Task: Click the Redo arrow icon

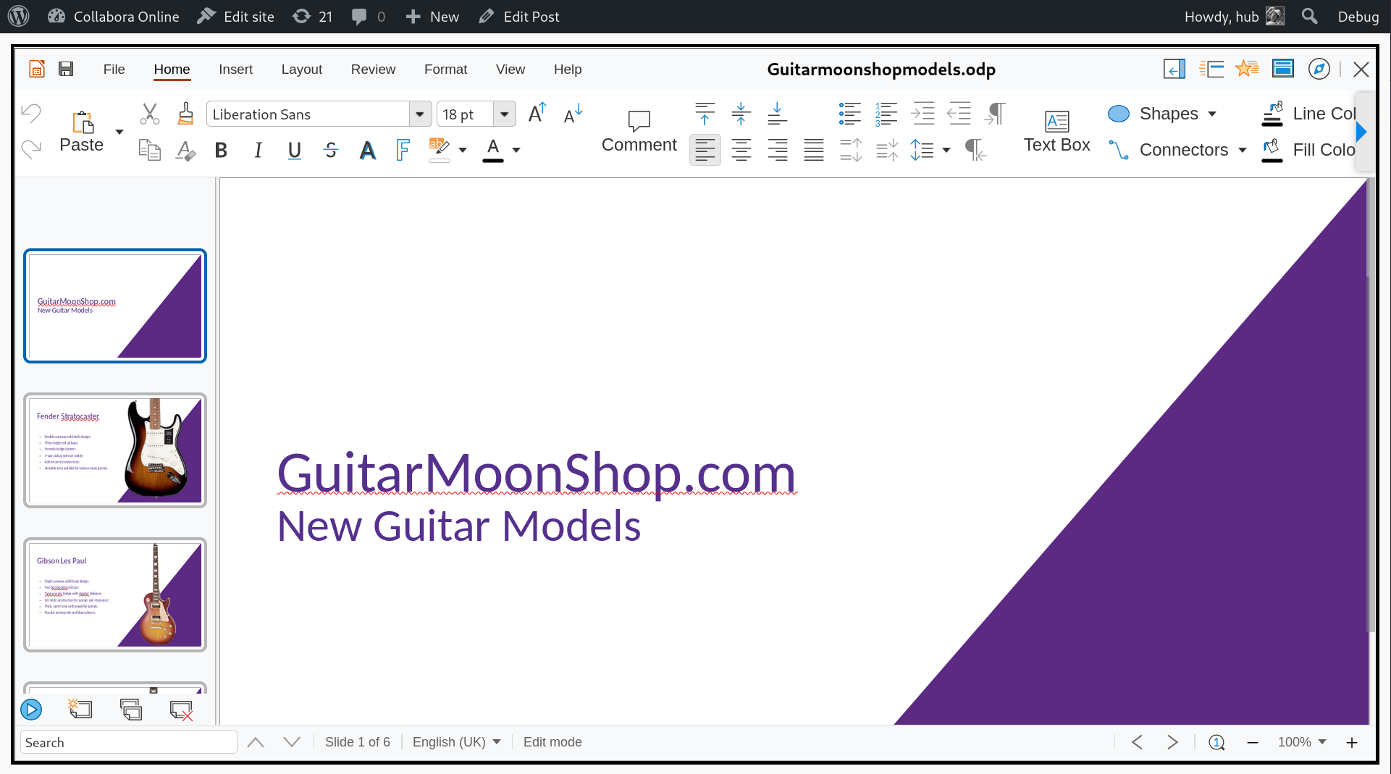Action: tap(31, 149)
